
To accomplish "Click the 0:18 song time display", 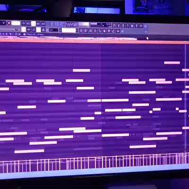I will pos(57,24).
